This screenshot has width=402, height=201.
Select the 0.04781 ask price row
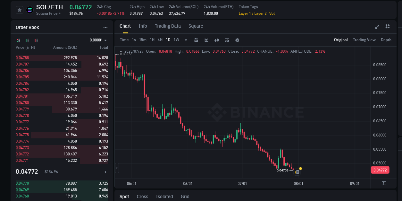pyautogui.click(x=62, y=96)
